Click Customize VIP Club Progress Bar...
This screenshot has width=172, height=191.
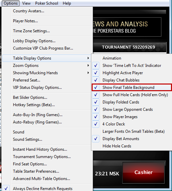(47, 48)
